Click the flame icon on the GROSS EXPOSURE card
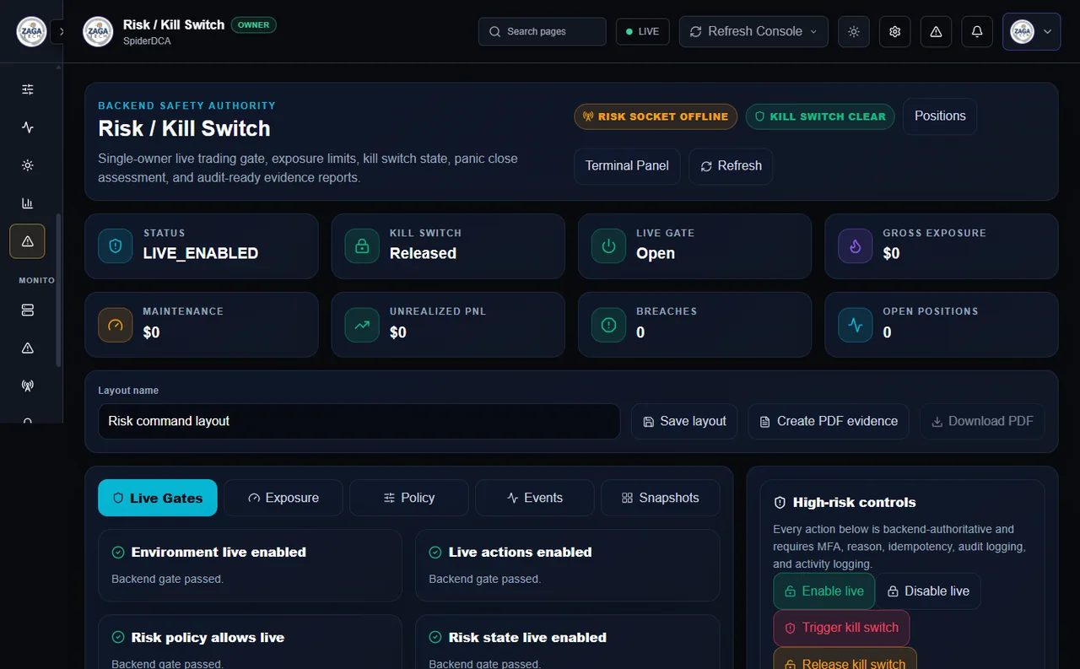Image resolution: width=1080 pixels, height=669 pixels. coord(855,246)
